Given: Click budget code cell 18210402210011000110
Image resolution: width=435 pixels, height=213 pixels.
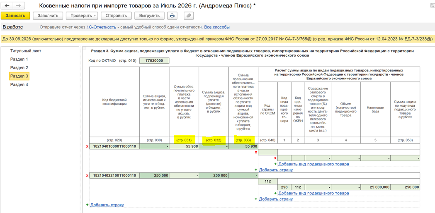Looking at the screenshot, I should point(114,176).
